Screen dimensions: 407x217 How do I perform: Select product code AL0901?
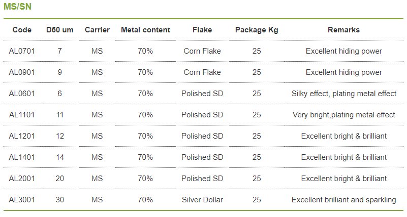click(22, 72)
